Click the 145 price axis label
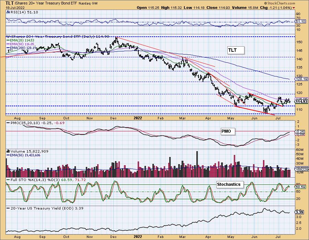 [x=299, y=50]
